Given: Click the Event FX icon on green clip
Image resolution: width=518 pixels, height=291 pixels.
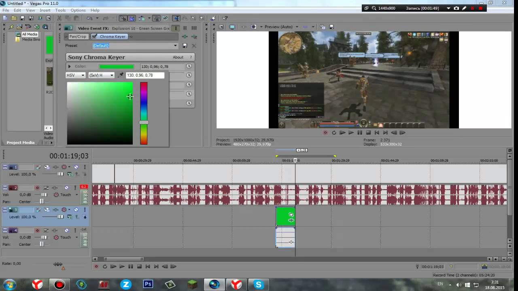Looking at the screenshot, I should [291, 220].
